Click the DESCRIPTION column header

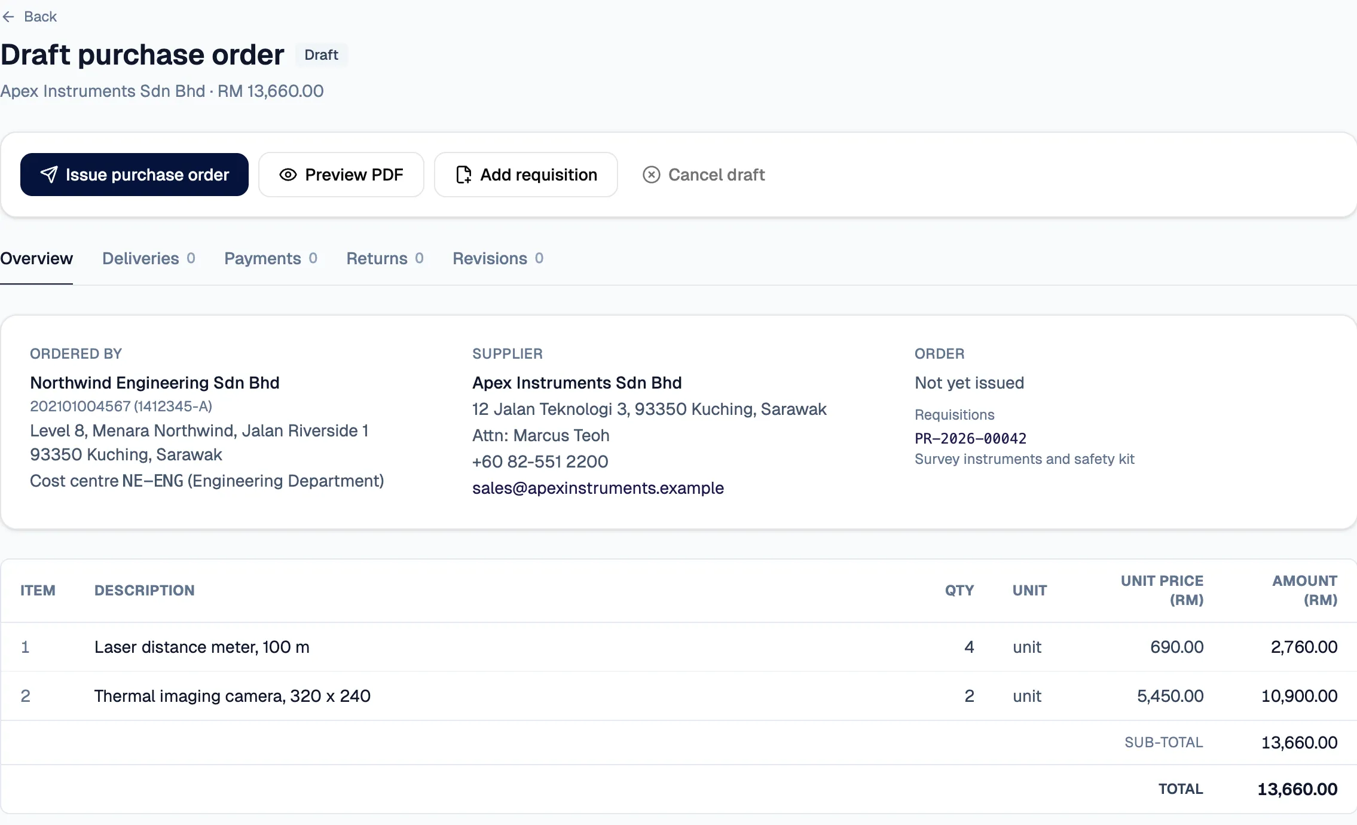tap(145, 591)
